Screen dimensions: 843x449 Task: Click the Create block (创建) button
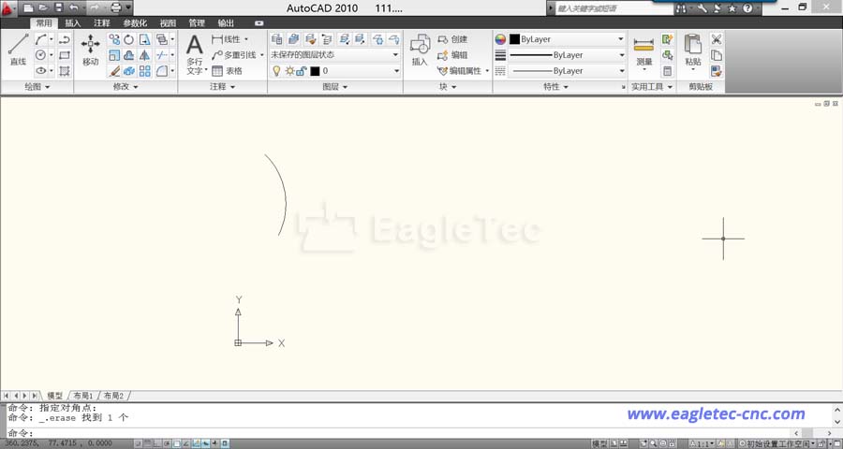452,39
